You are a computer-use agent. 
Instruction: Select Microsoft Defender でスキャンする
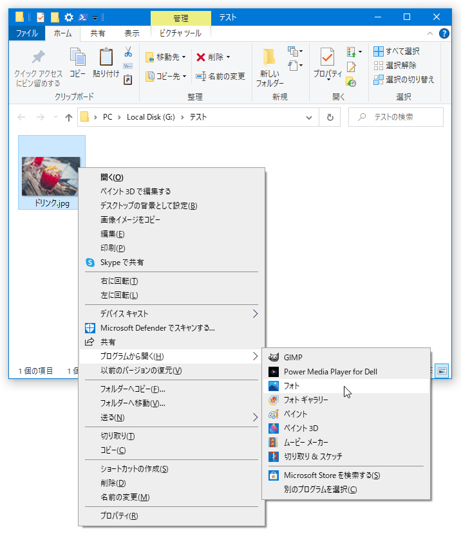tap(171, 328)
